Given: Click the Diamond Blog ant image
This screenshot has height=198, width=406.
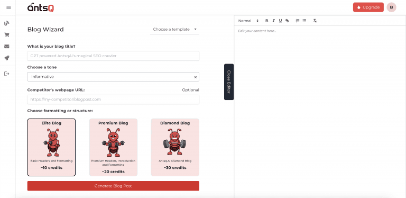Looking at the screenshot, I should point(175,142).
